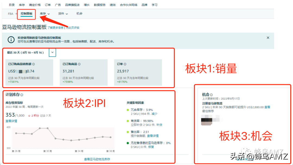Click info icon next to 订单

pyautogui.click(x=125, y=64)
